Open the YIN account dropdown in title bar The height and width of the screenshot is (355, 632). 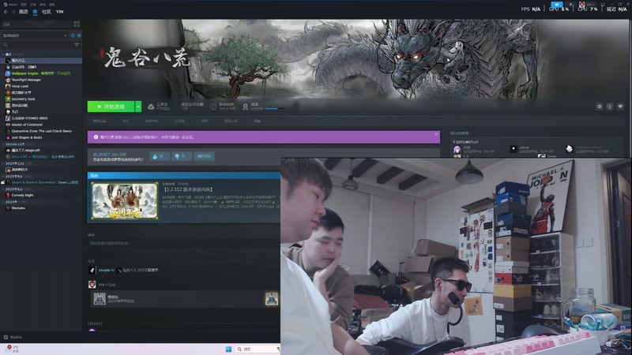pyautogui.click(x=588, y=5)
